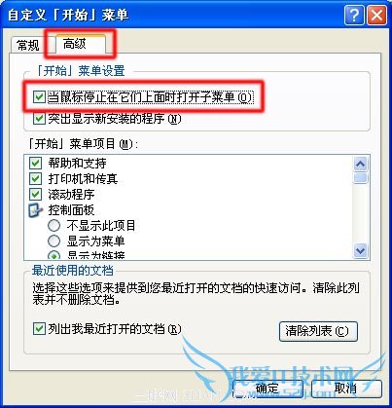Select the 不显示此项目 radio button
This screenshot has width=392, height=408.
53,225
